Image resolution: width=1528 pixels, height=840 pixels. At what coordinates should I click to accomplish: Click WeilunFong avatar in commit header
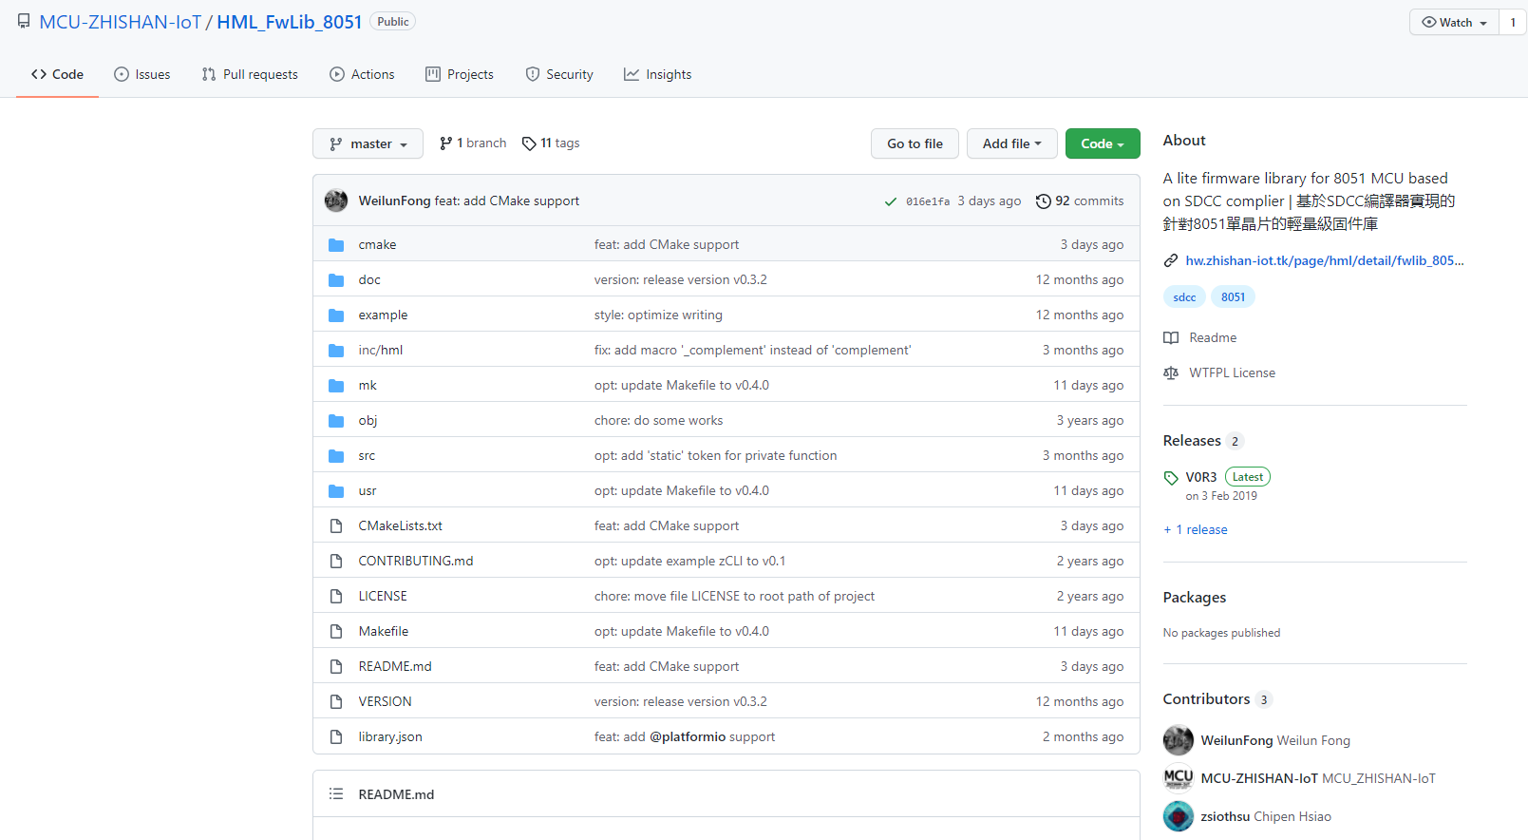(336, 200)
